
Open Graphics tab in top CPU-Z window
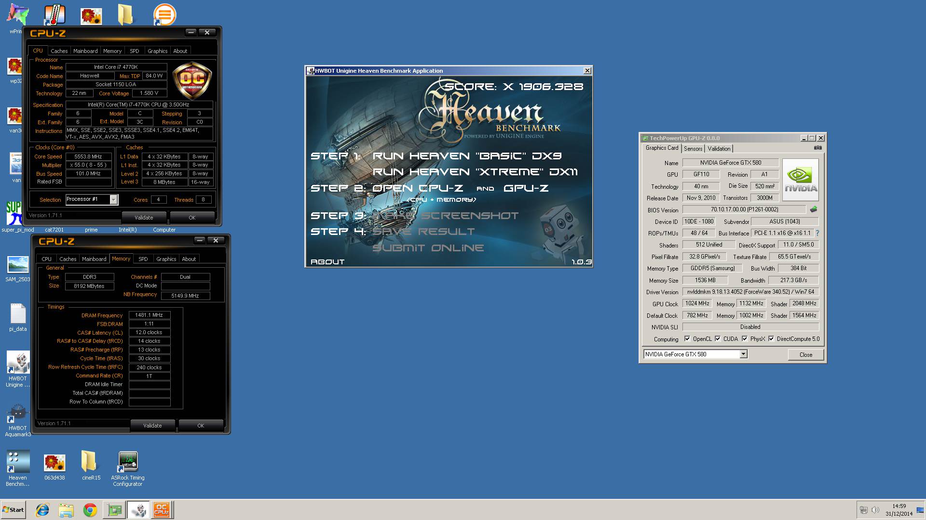tap(158, 51)
